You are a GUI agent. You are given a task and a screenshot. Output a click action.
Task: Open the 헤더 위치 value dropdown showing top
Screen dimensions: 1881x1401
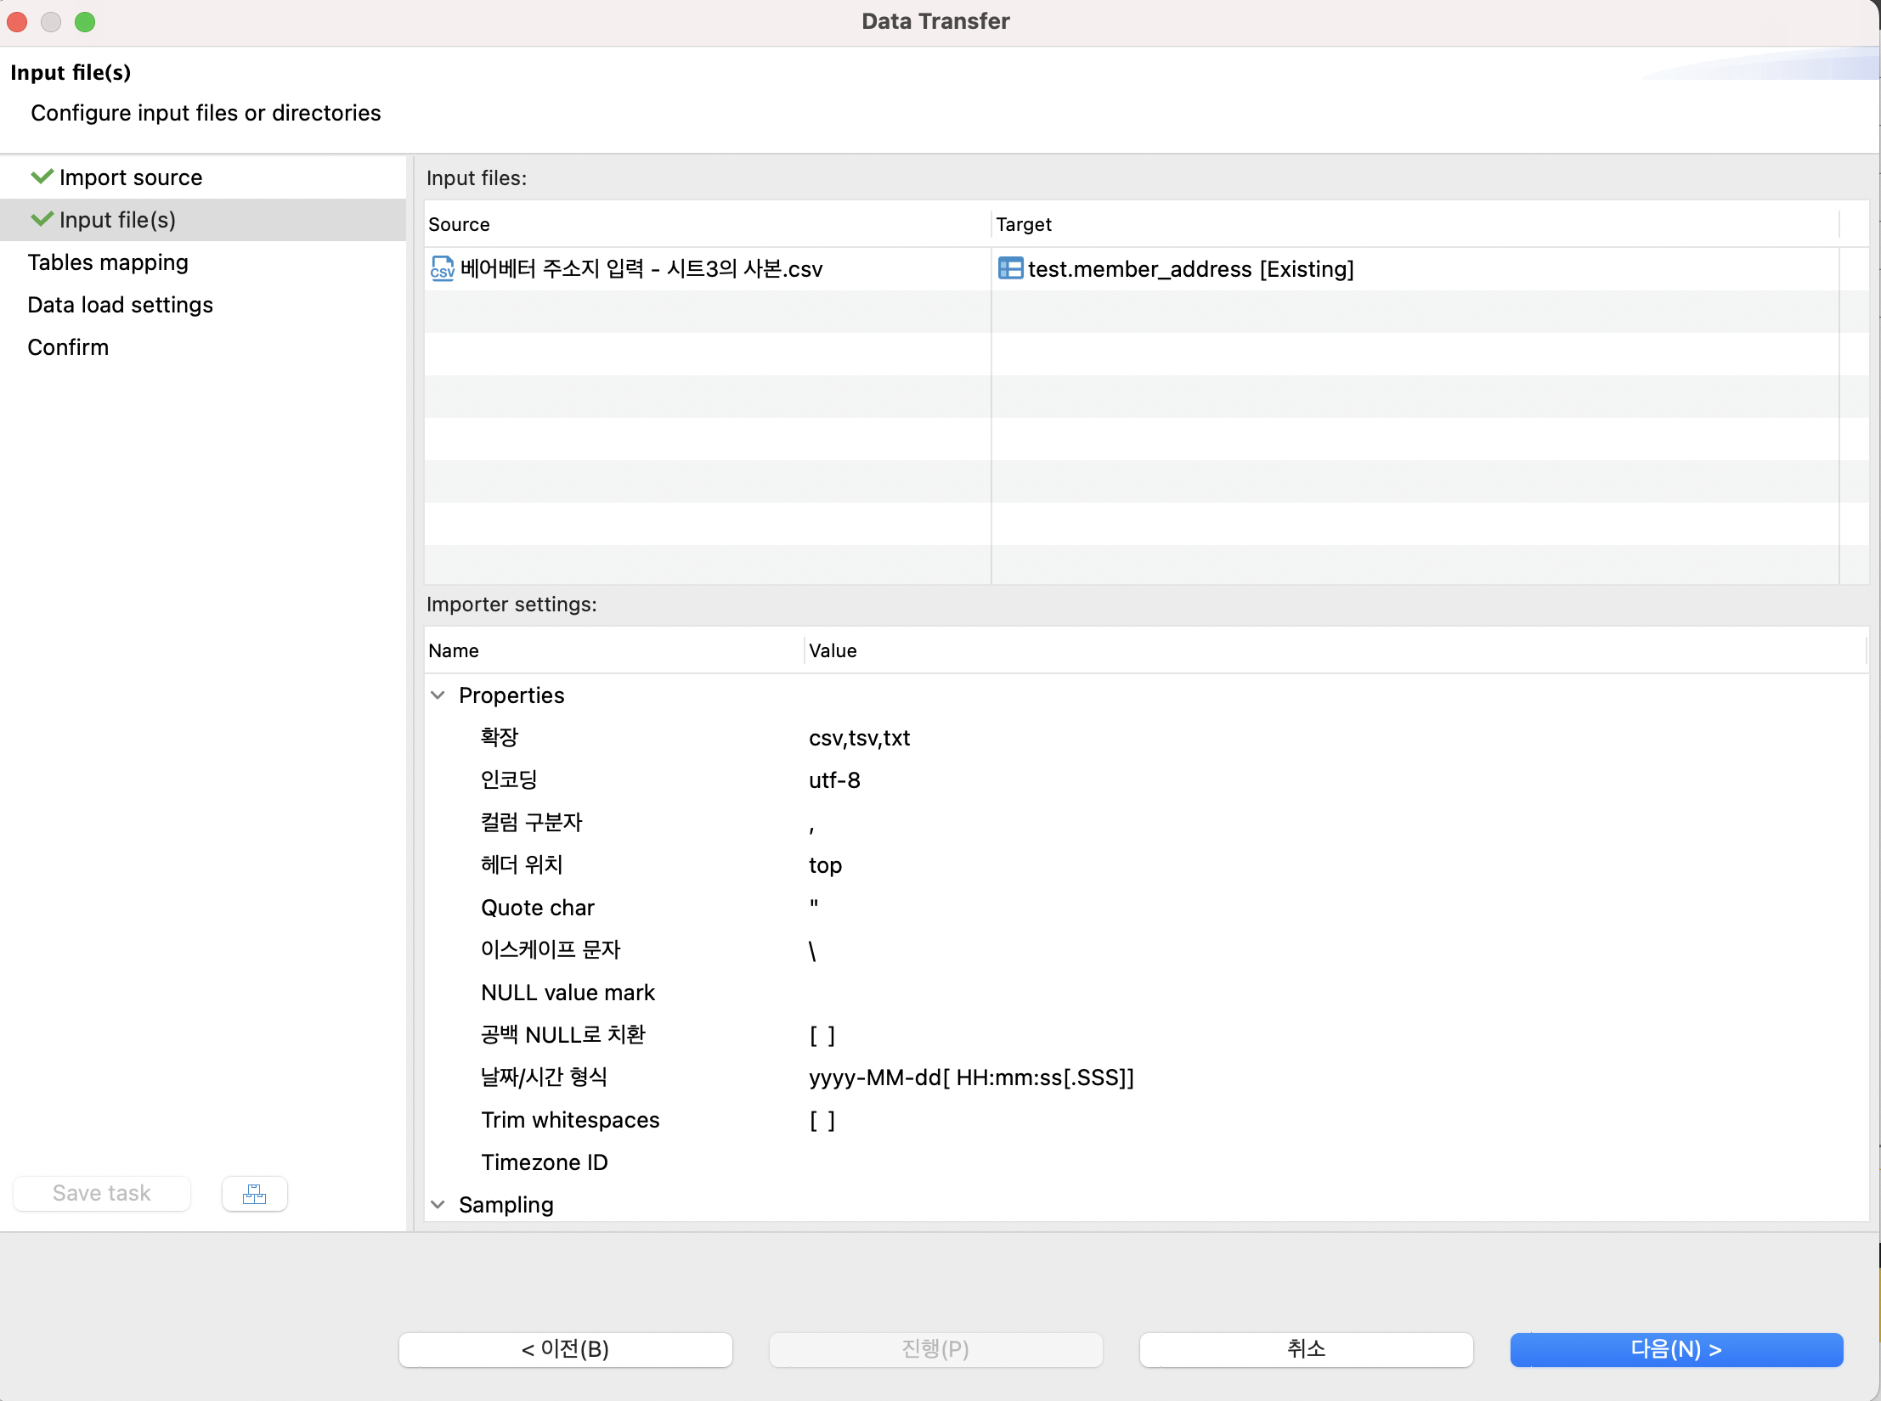(825, 865)
